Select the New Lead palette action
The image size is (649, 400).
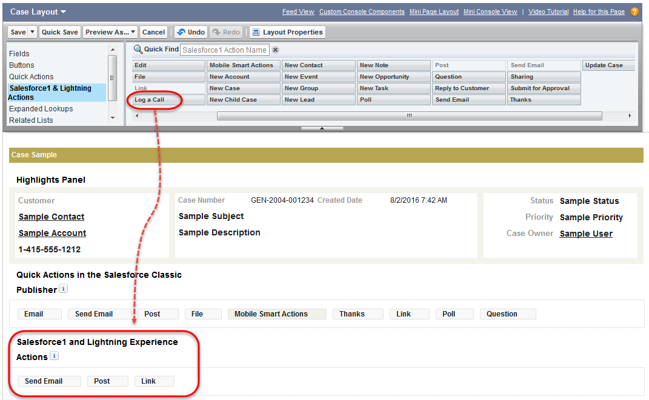click(x=319, y=100)
